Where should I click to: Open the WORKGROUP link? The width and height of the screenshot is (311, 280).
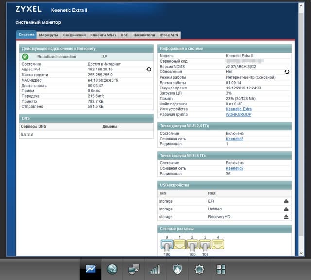coord(239,115)
